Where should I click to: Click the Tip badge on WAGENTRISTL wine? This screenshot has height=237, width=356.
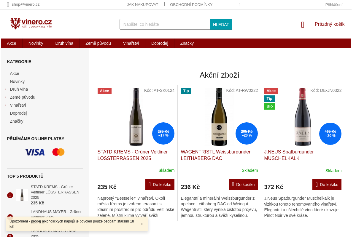pos(186,91)
